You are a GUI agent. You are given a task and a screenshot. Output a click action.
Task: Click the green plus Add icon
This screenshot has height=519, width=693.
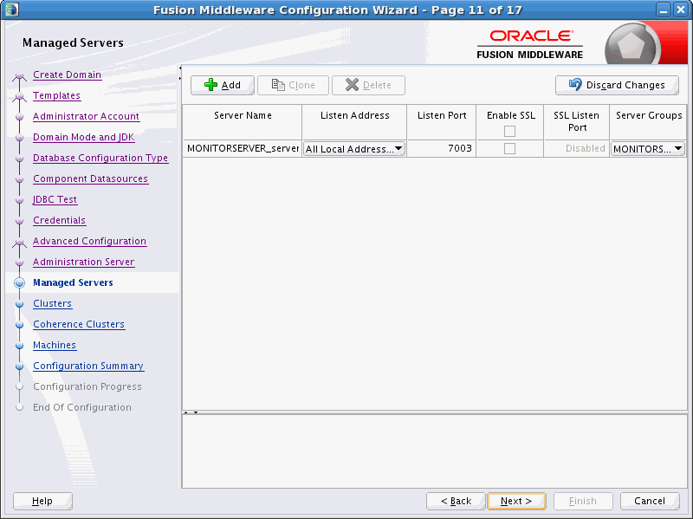[210, 85]
